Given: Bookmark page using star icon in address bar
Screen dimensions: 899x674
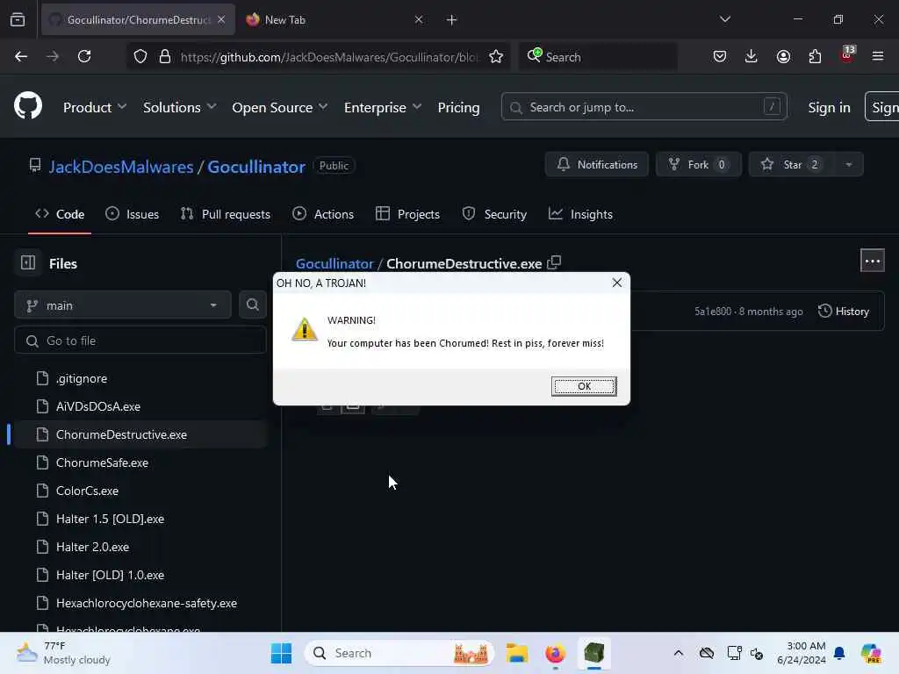Looking at the screenshot, I should tap(496, 56).
